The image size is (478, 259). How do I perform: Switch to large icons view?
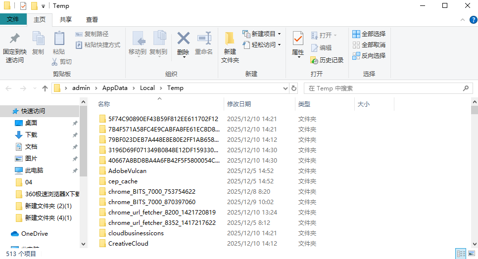[x=472, y=254]
